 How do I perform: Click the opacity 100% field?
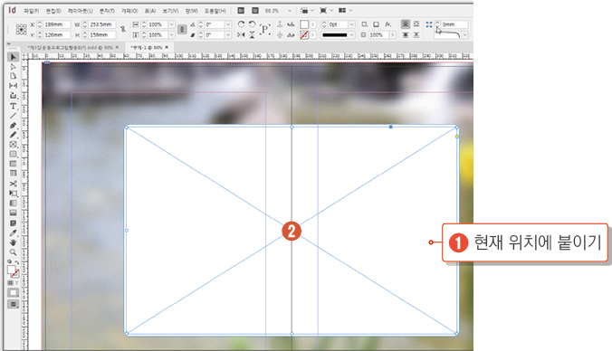click(x=378, y=34)
